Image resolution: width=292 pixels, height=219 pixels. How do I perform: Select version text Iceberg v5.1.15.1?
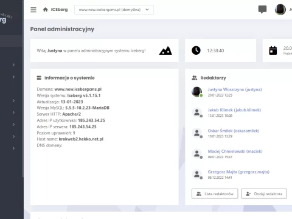(84, 96)
